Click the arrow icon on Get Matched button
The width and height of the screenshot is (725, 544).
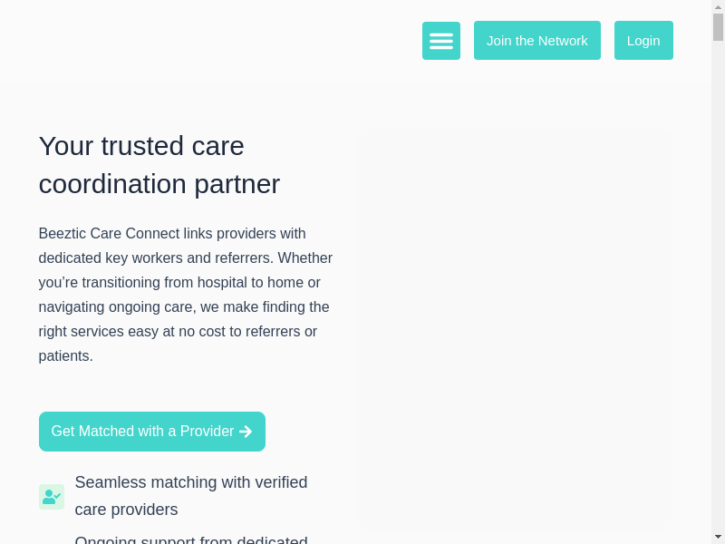pyautogui.click(x=246, y=432)
